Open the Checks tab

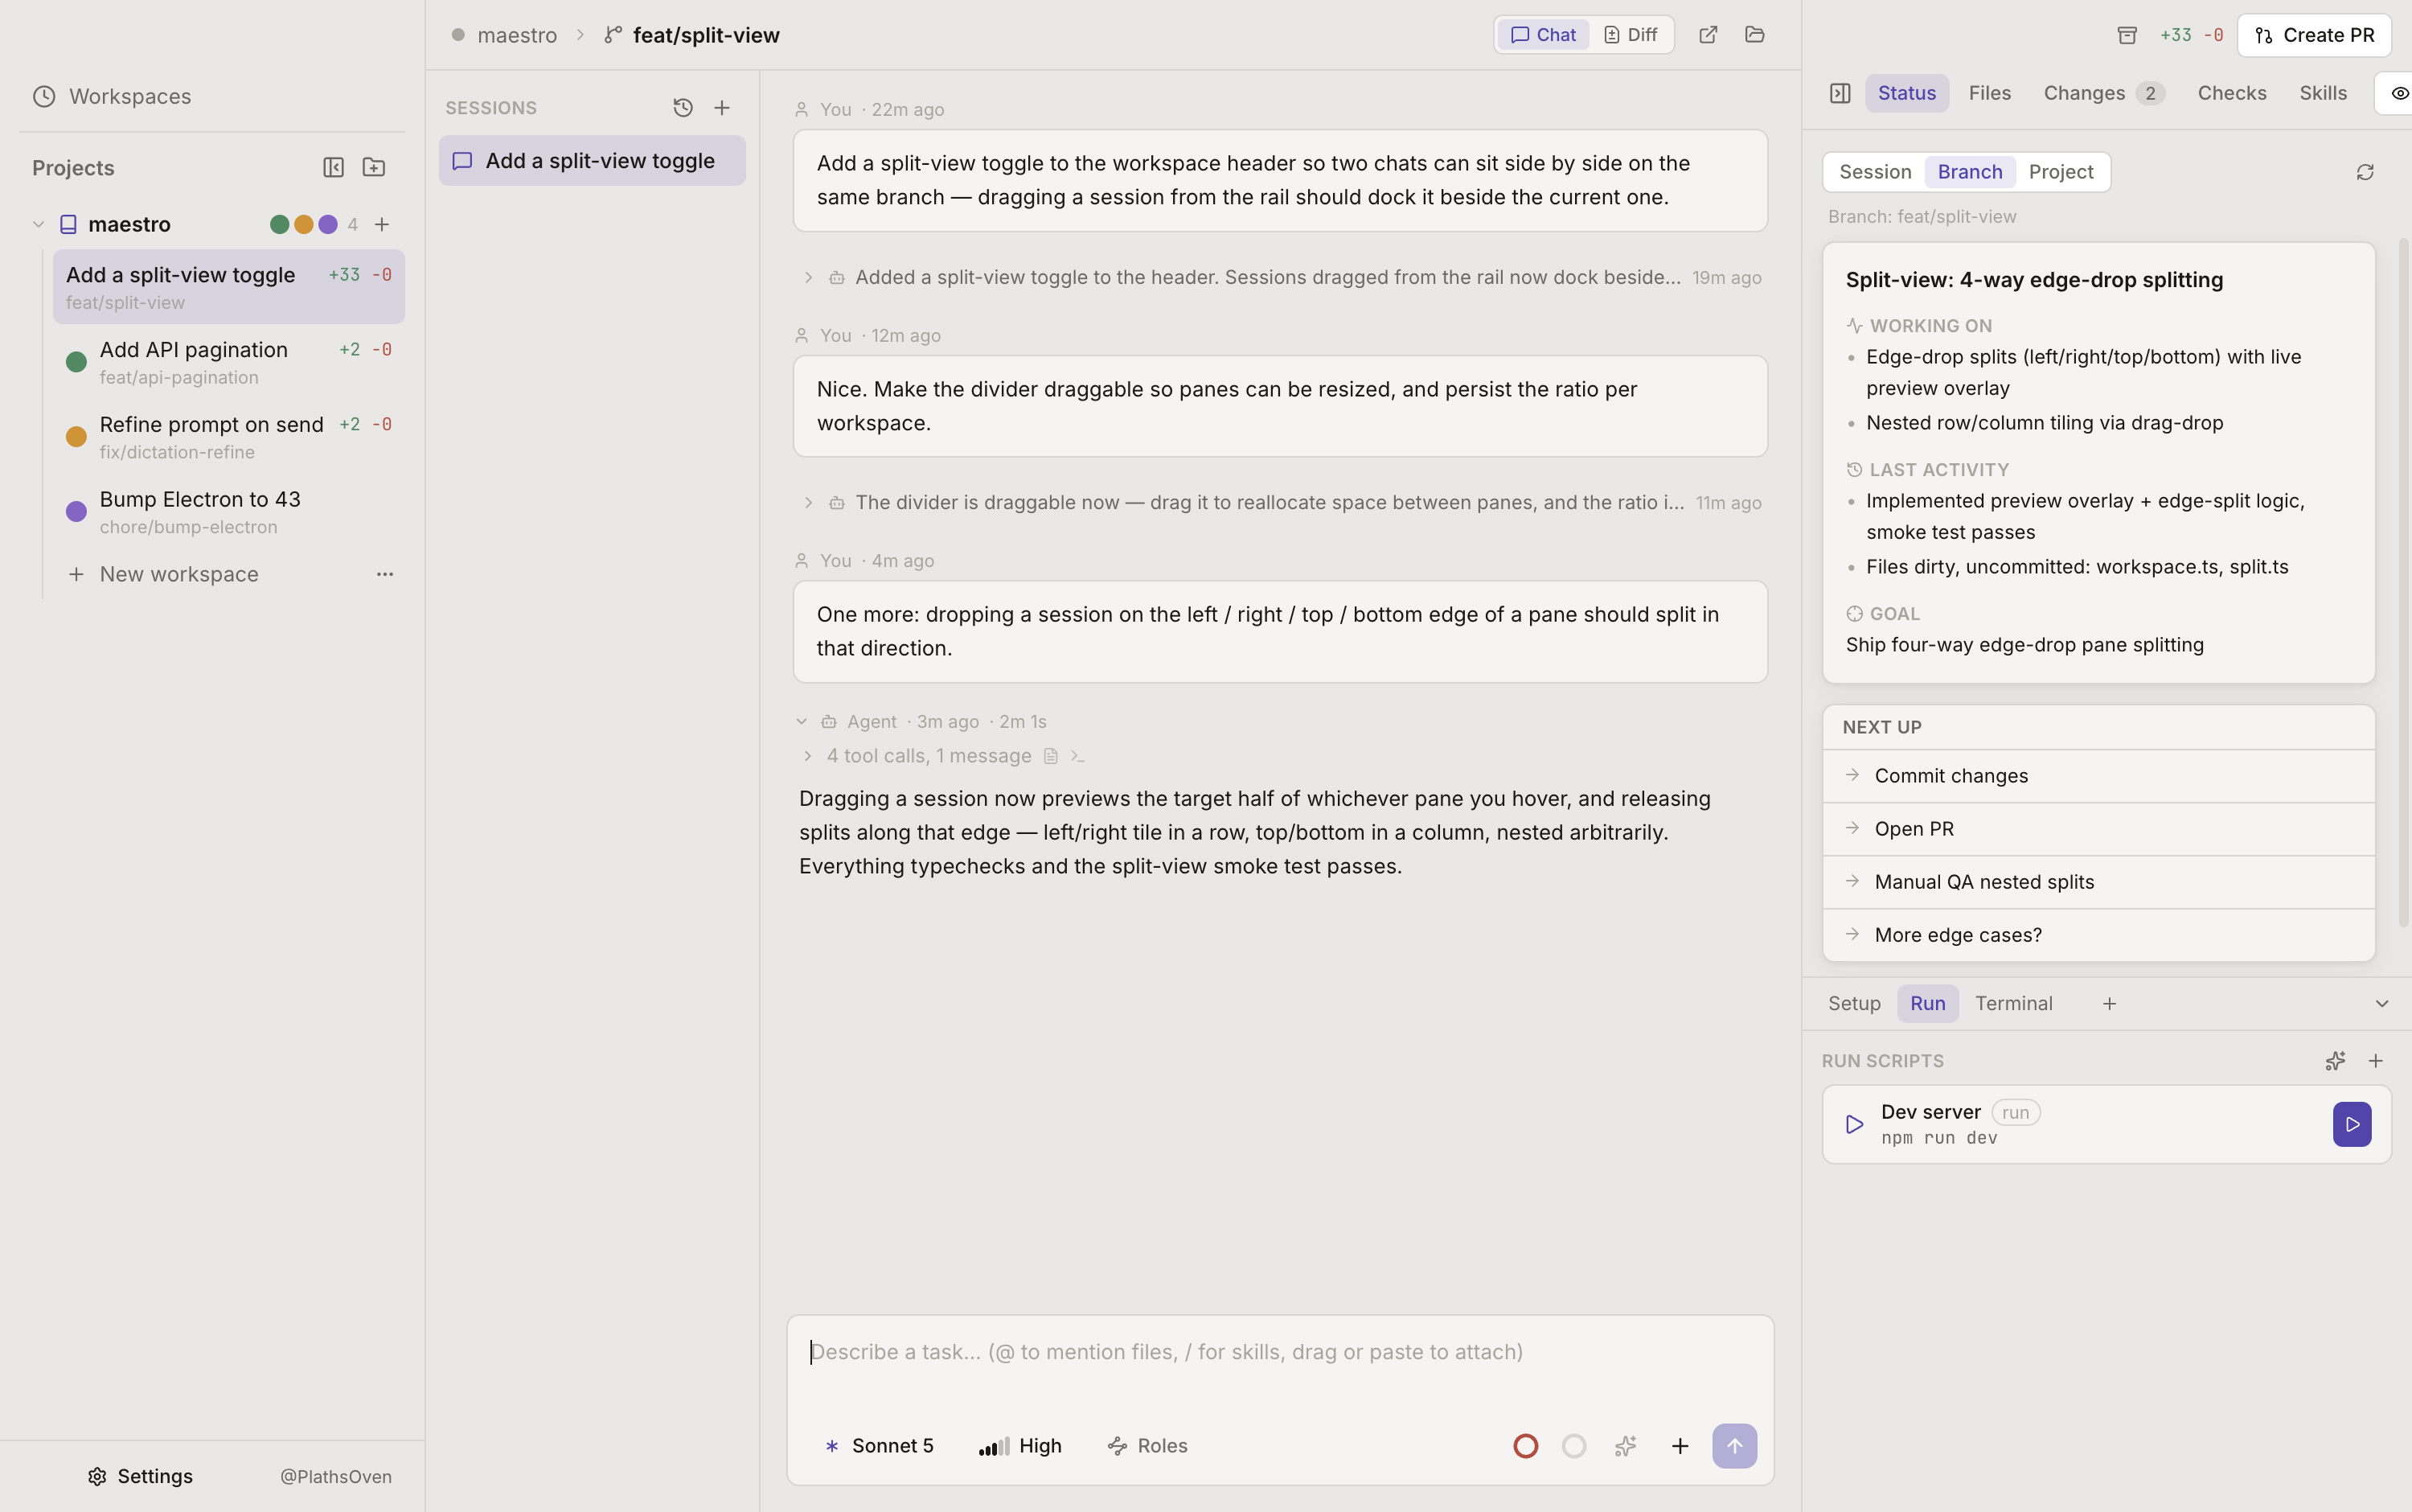[x=2231, y=93]
